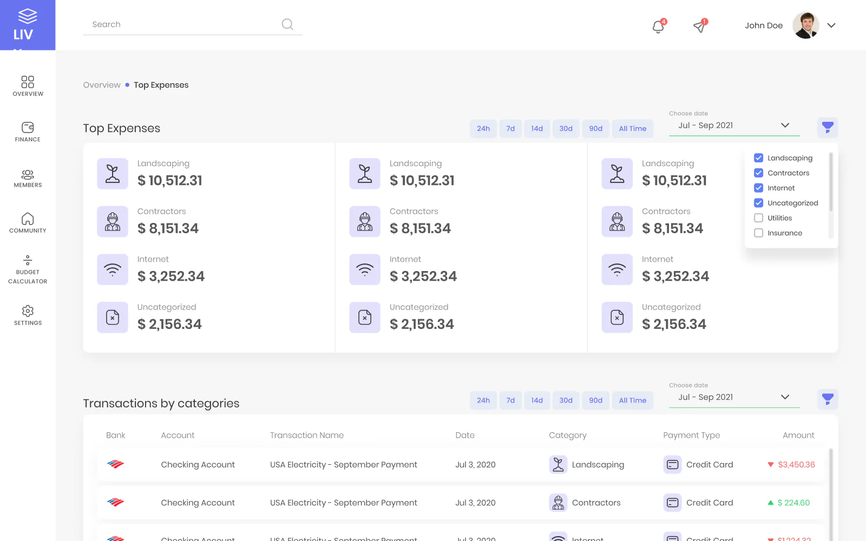Open the messages paper plane icon

pyautogui.click(x=699, y=27)
